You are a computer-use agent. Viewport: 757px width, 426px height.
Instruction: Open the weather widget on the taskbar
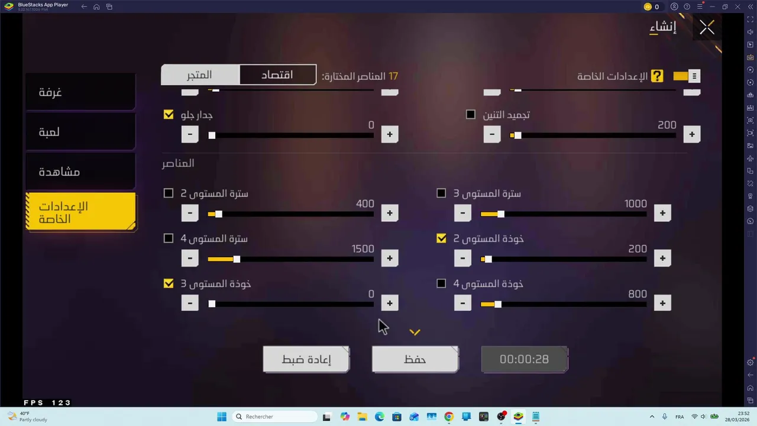click(27, 417)
